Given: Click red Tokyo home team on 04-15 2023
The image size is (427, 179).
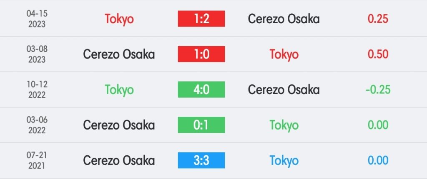Looking at the screenshot, I should (x=119, y=19).
